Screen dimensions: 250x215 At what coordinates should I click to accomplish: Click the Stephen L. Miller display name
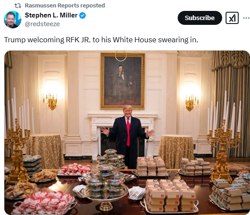pos(51,15)
